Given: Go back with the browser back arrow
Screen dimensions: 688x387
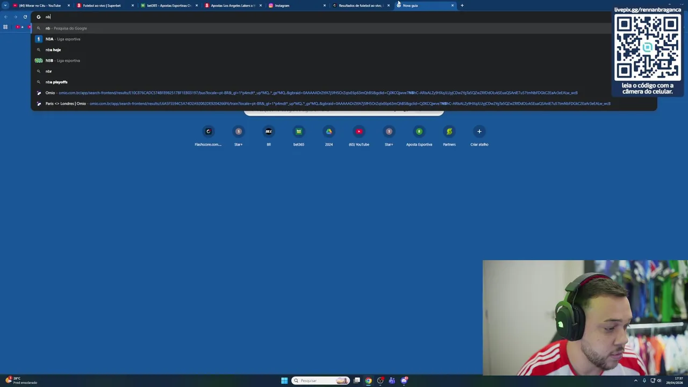Looking at the screenshot, I should coord(6,17).
